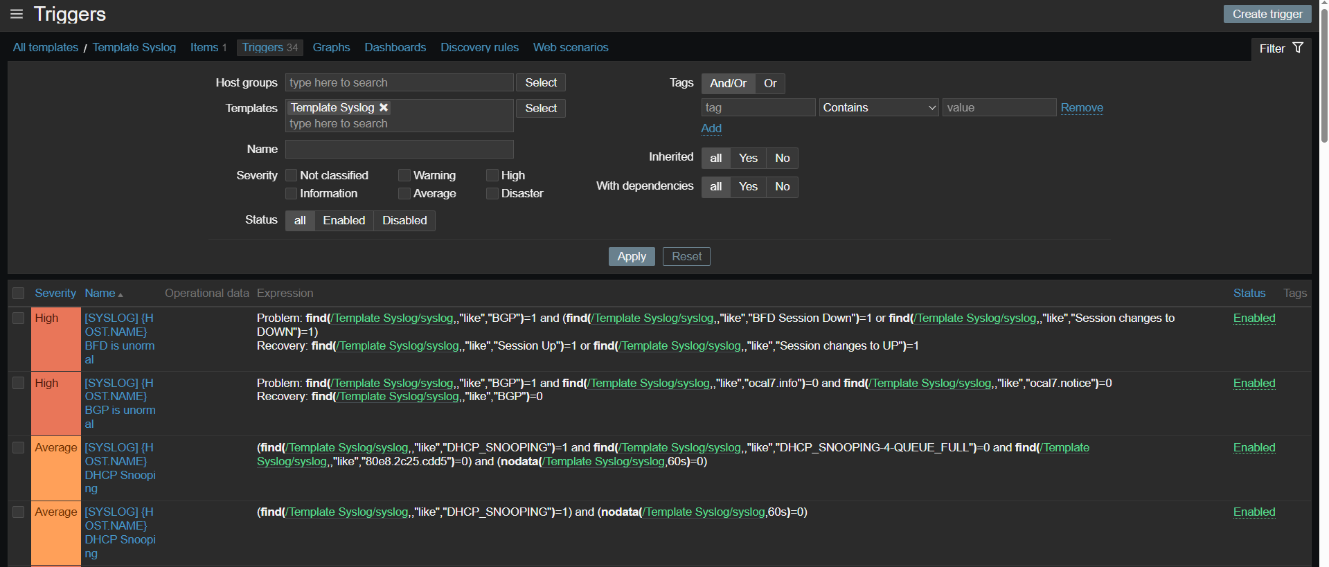Click Select next to Templates
The height and width of the screenshot is (567, 1329).
click(x=541, y=108)
